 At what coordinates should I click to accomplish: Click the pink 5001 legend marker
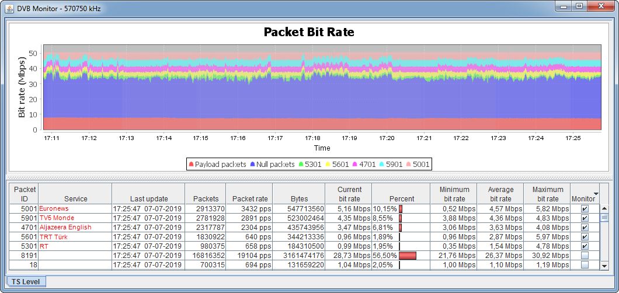point(409,165)
